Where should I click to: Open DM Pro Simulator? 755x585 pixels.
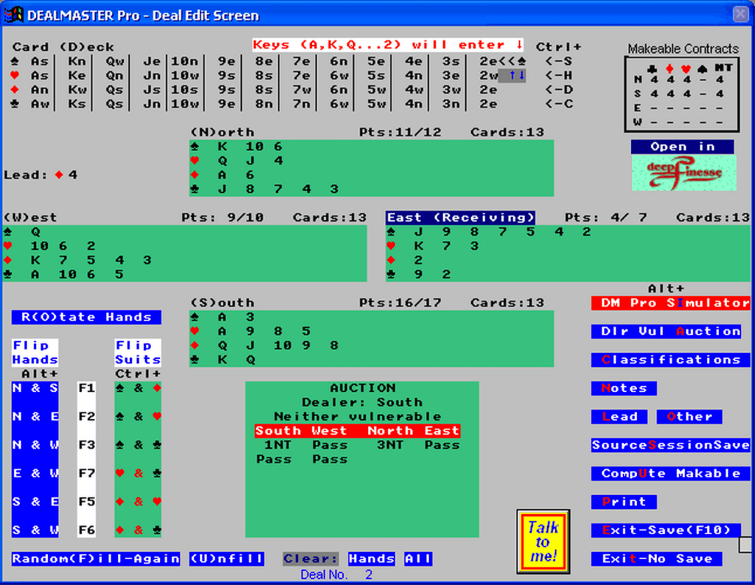tap(671, 303)
